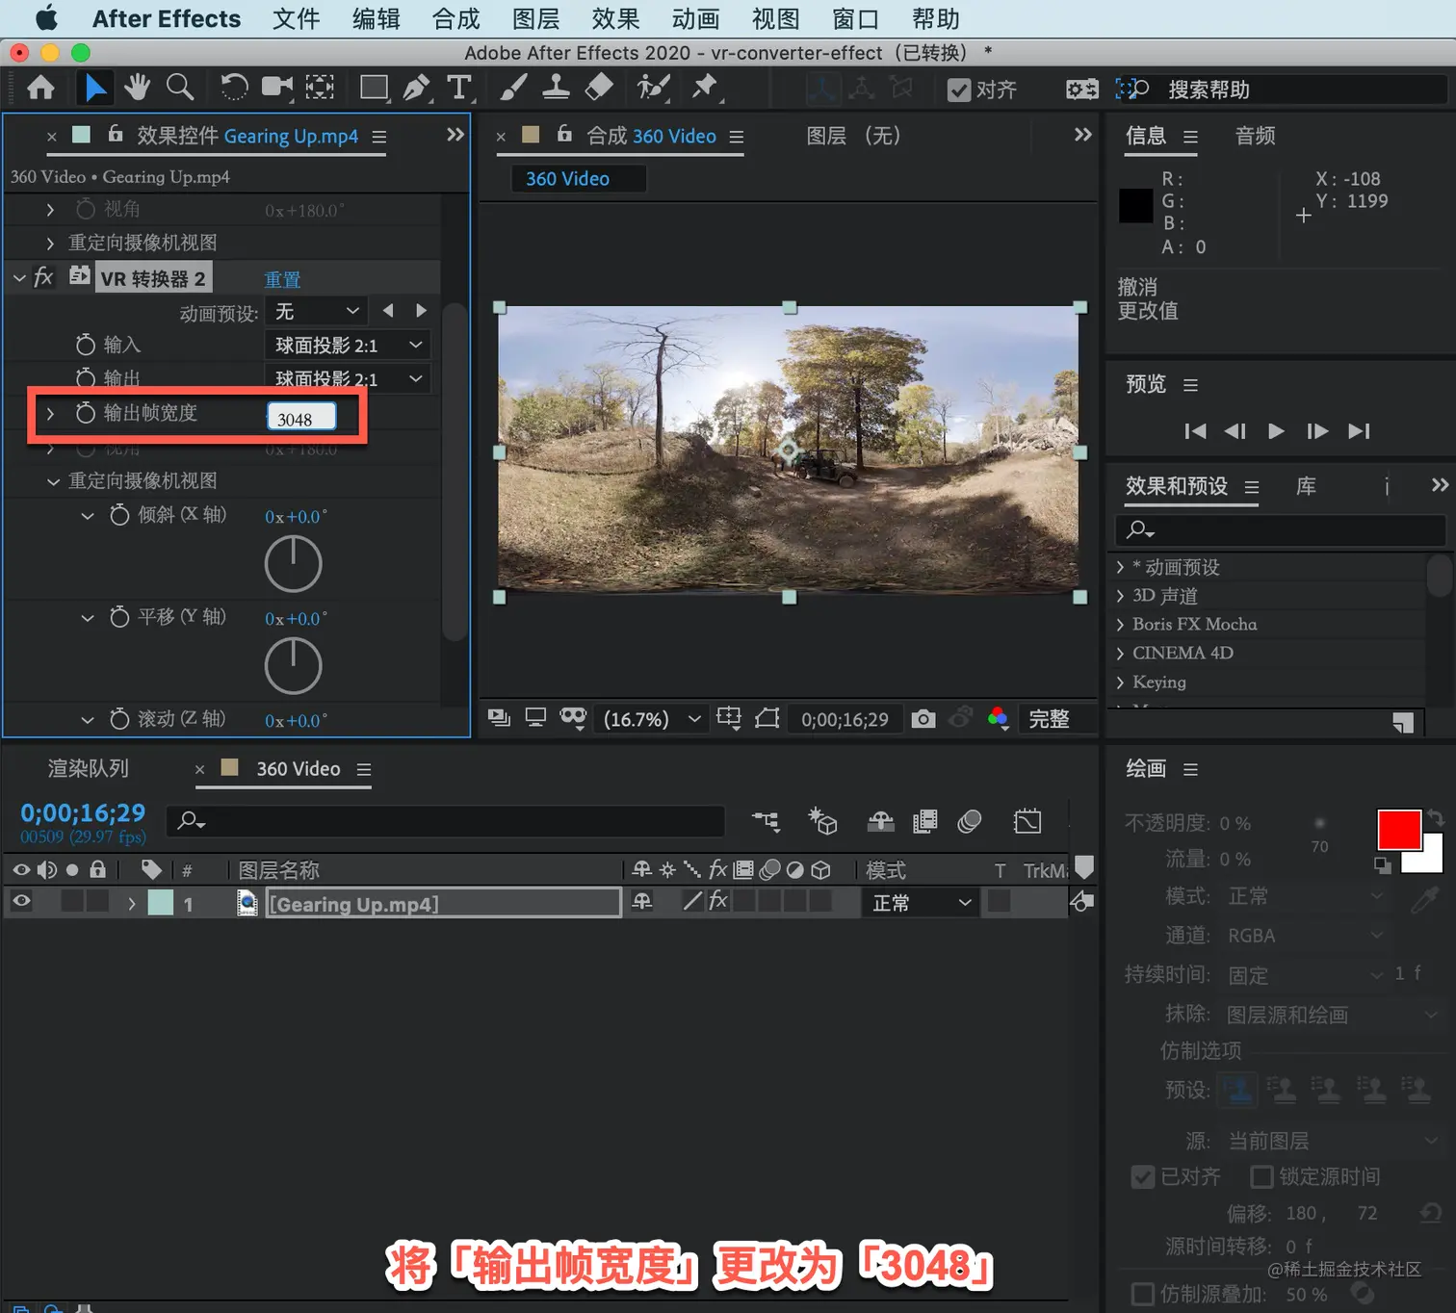Click the red foreground color swatch

tap(1398, 829)
